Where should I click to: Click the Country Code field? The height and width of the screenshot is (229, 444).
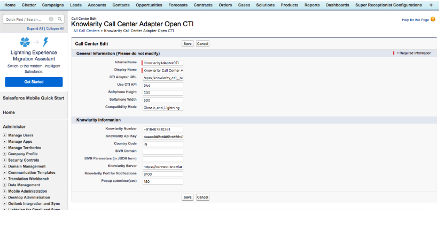click(x=163, y=144)
